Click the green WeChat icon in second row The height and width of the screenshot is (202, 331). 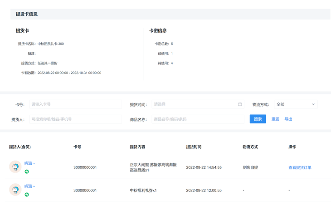pos(27,195)
